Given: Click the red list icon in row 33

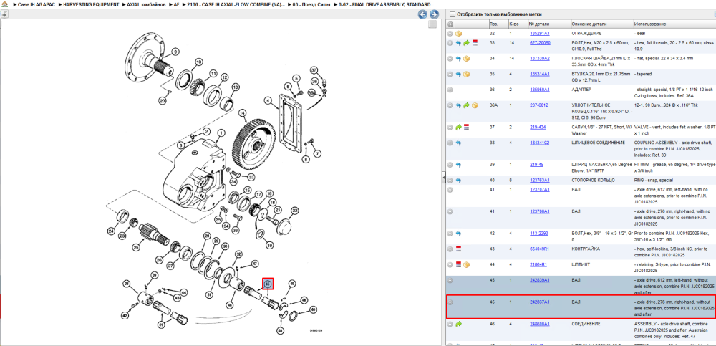Looking at the screenshot, I should pyautogui.click(x=475, y=42).
